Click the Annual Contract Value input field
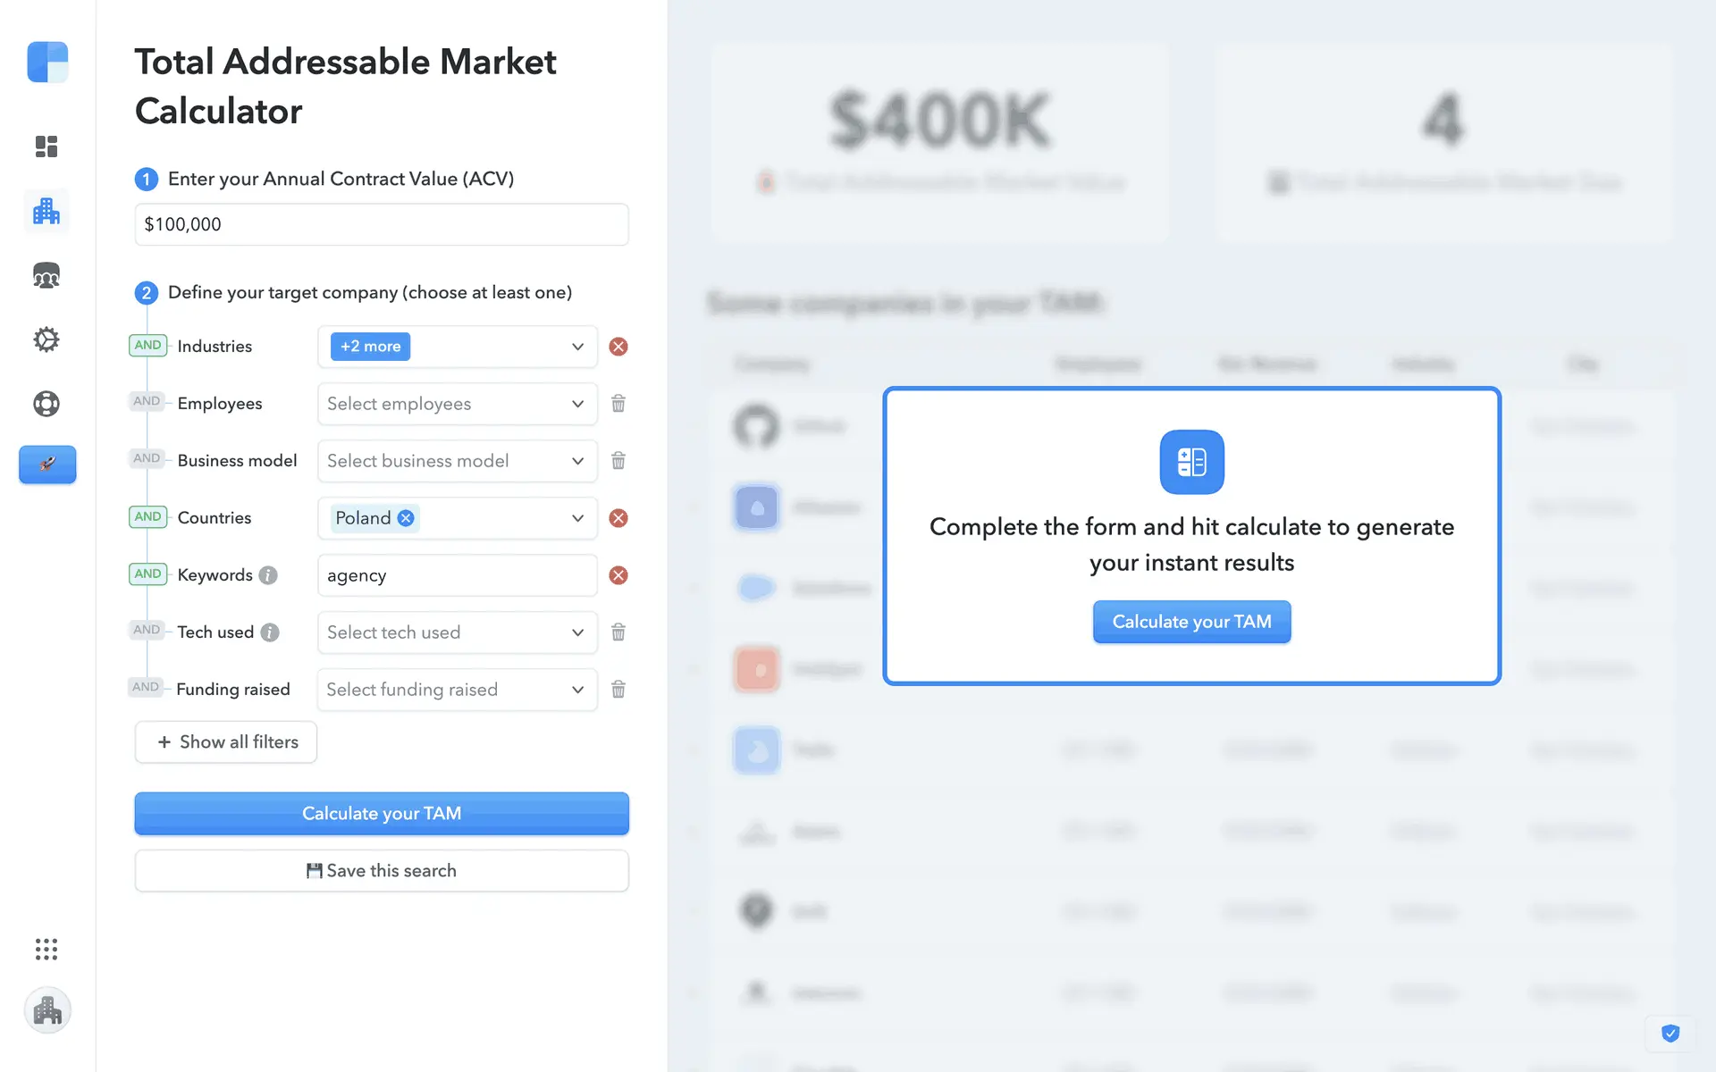Image resolution: width=1716 pixels, height=1072 pixels. point(382,224)
